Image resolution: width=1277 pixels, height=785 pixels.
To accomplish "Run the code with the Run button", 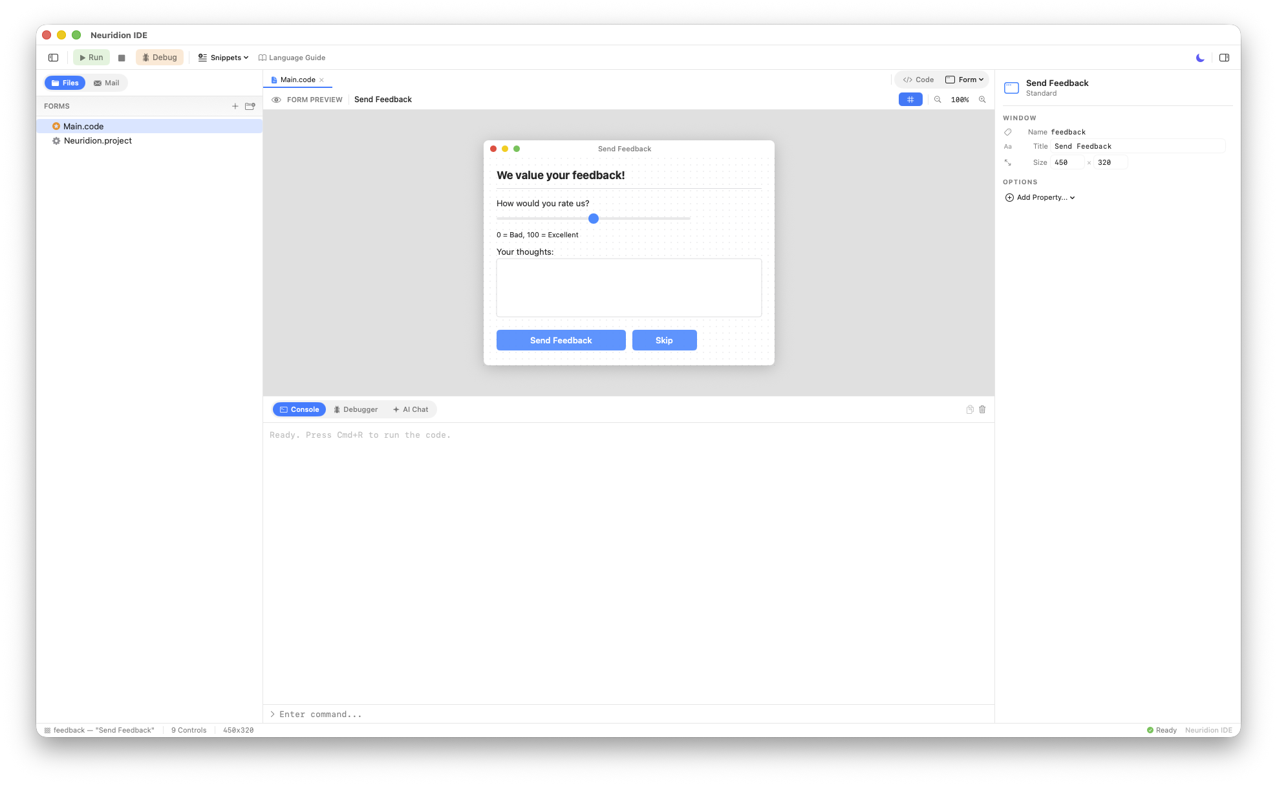I will [x=91, y=57].
